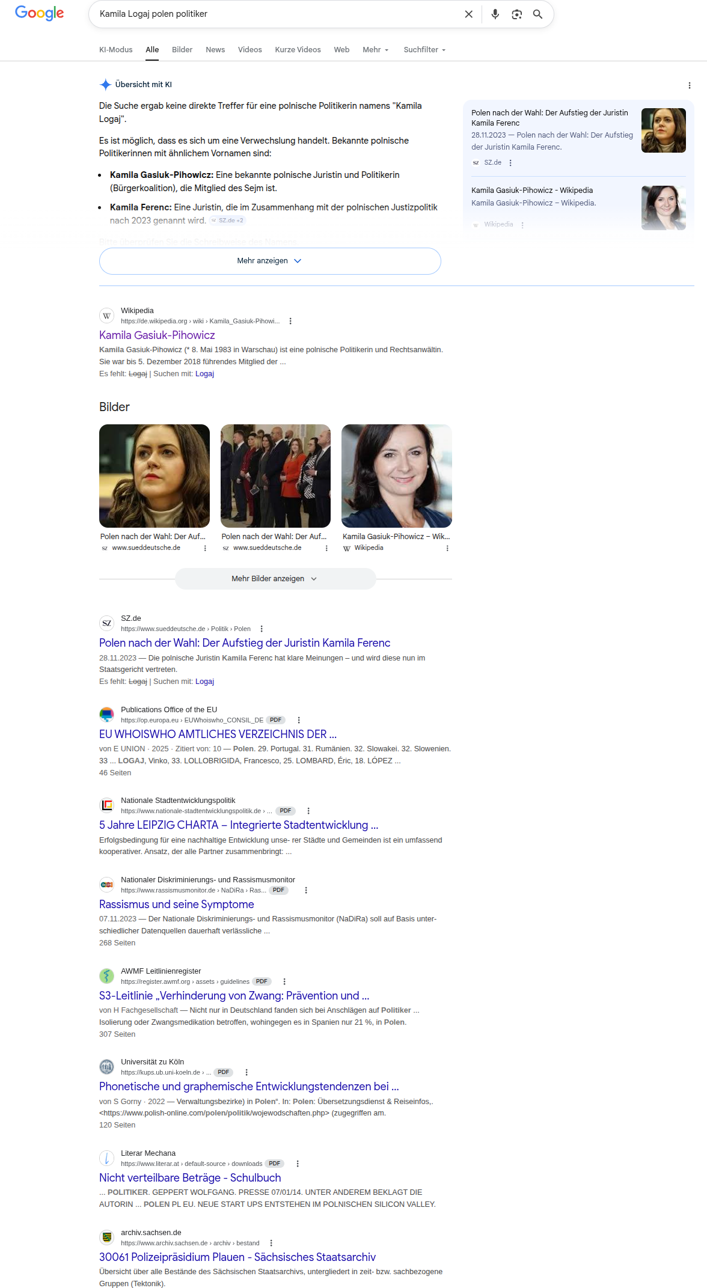The image size is (707, 1288).
Task: Start voice search with microphone icon
Action: (x=495, y=14)
